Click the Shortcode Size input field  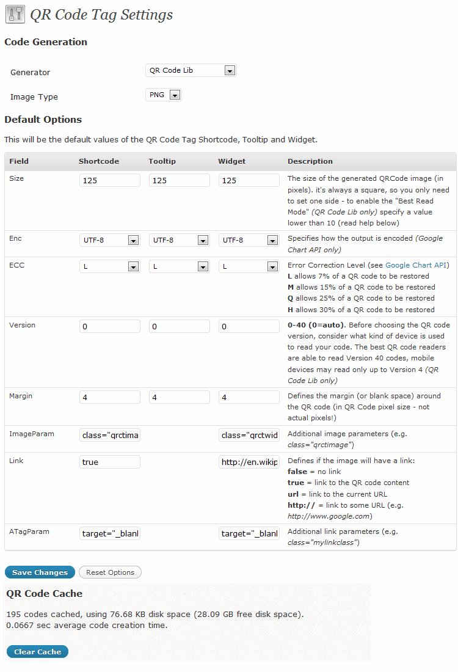point(110,181)
